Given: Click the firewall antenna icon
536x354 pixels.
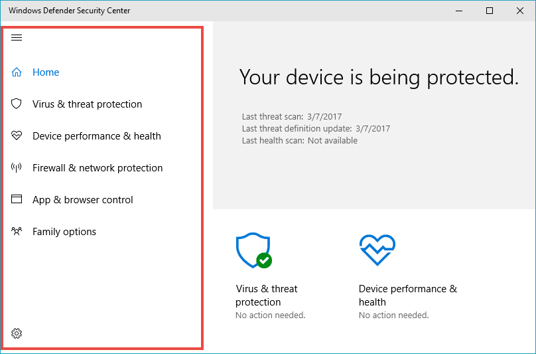Looking at the screenshot, I should [x=17, y=167].
